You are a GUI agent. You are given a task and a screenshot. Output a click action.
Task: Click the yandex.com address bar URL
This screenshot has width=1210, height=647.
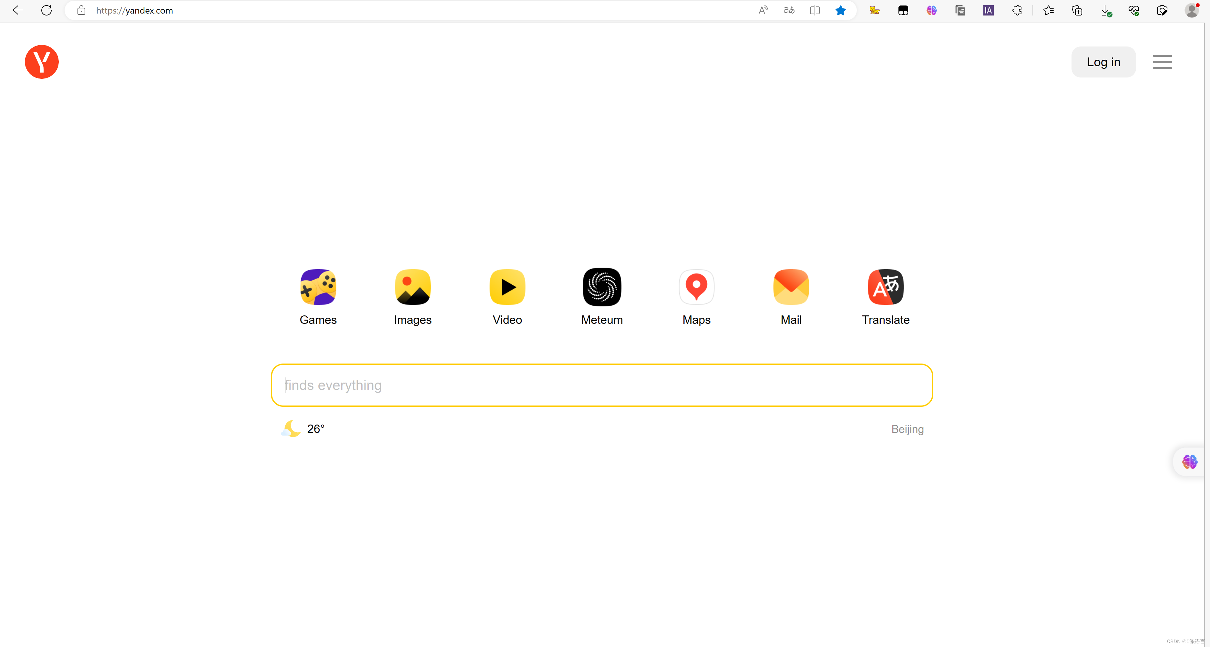[x=134, y=10]
